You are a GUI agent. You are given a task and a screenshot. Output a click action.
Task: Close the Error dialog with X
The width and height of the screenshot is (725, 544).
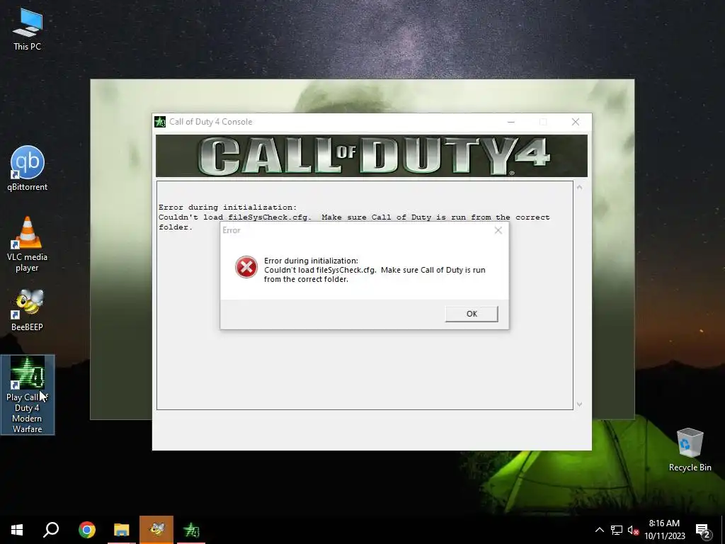tap(498, 230)
